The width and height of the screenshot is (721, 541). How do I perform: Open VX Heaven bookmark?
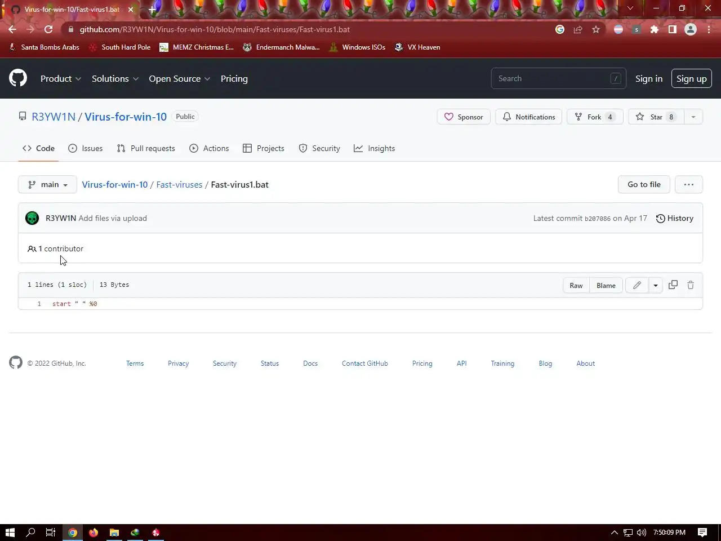point(417,47)
